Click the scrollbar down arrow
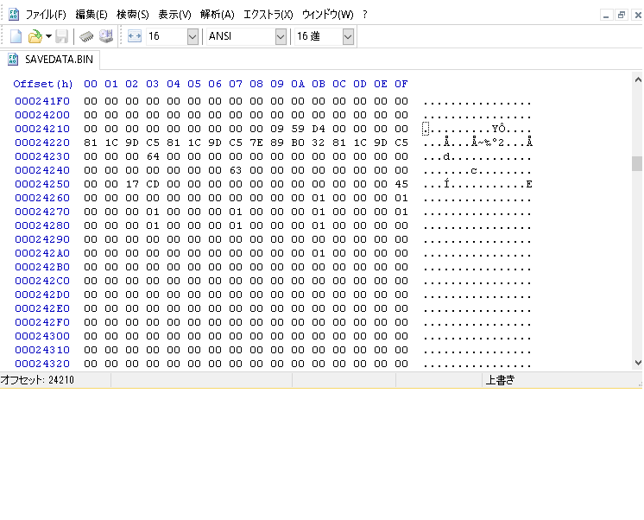The width and height of the screenshot is (644, 520). tap(638, 363)
